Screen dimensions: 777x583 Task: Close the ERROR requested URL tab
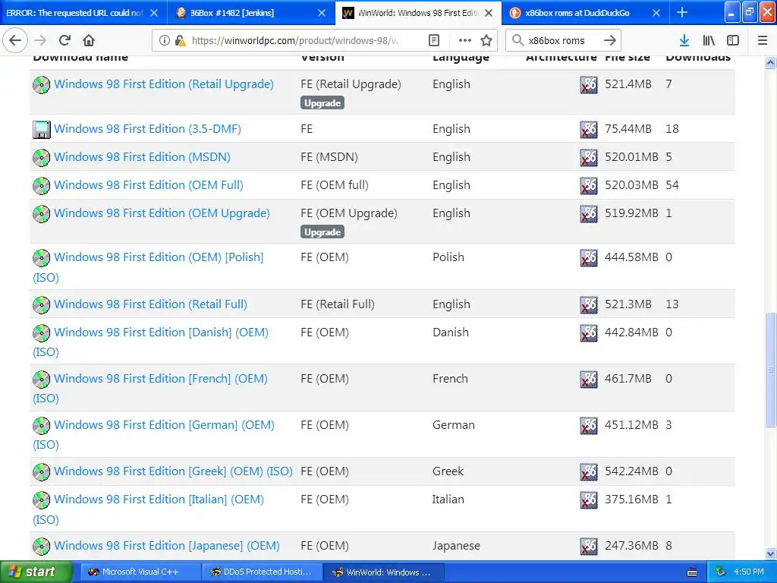click(154, 13)
